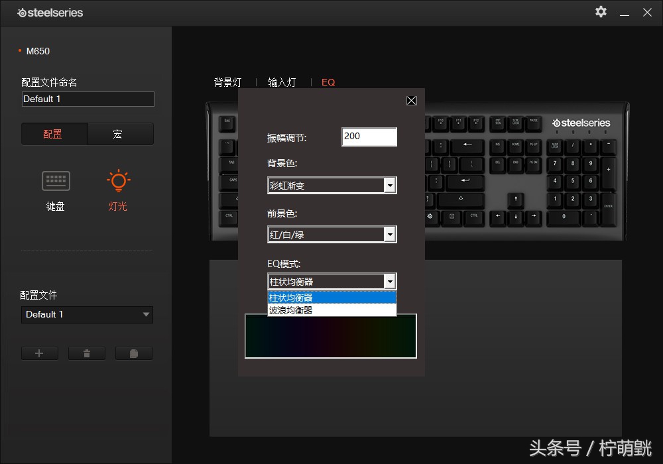Open the EQ模式 mode dropdown
Viewport: 663px width, 464px height.
(390, 280)
